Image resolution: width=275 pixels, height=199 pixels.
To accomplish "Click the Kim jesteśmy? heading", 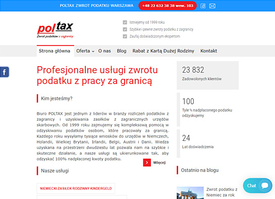I will click(57, 98).
